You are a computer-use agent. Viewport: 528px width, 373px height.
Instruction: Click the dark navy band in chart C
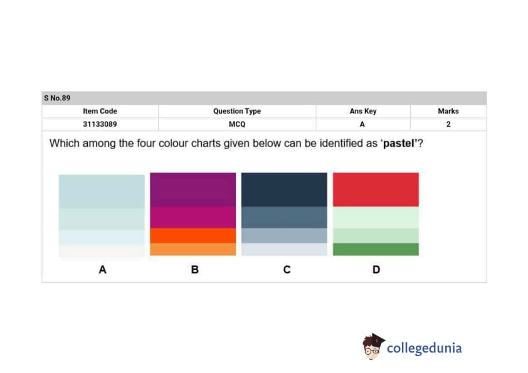click(x=284, y=189)
